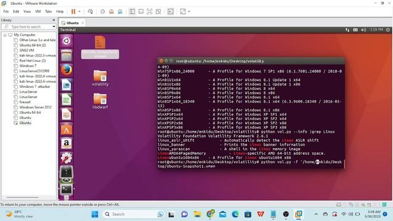Screen dimensions: 393x221
Task: Open WPS Office from the taskbar
Action: pyautogui.click(x=260, y=214)
